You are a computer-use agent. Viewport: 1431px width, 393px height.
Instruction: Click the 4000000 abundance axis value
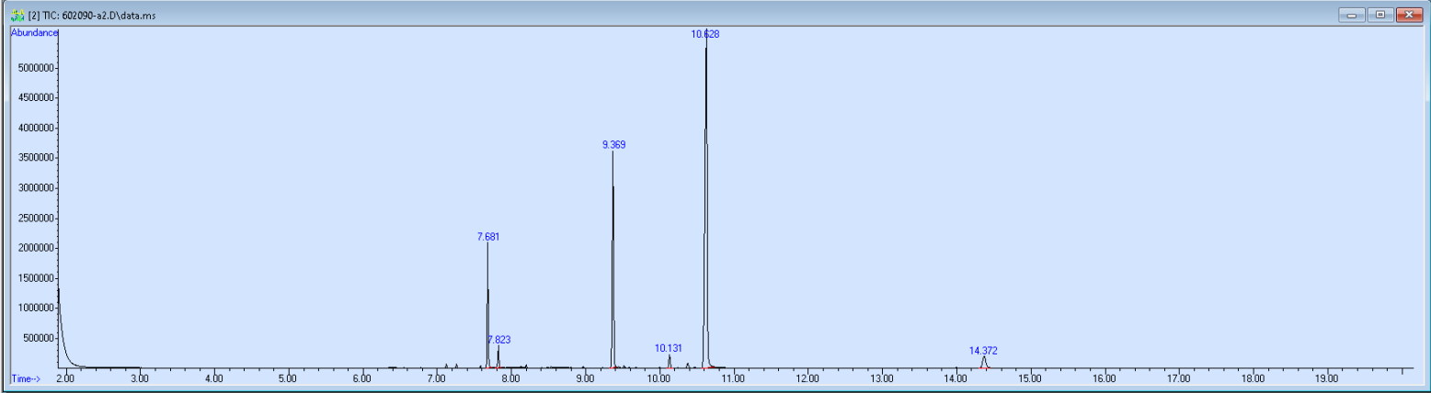[x=37, y=129]
